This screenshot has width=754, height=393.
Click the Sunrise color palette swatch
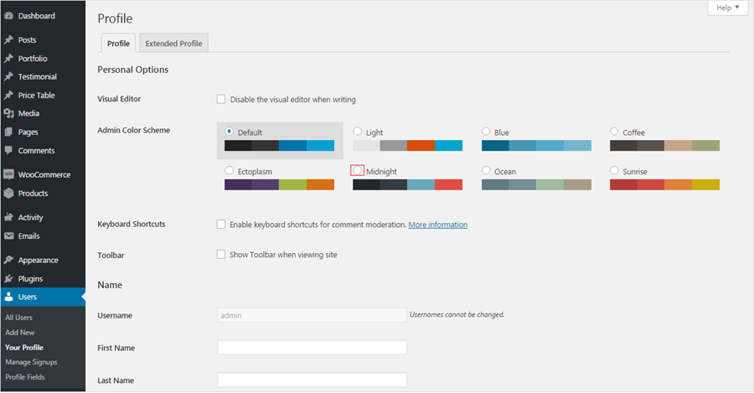(664, 184)
